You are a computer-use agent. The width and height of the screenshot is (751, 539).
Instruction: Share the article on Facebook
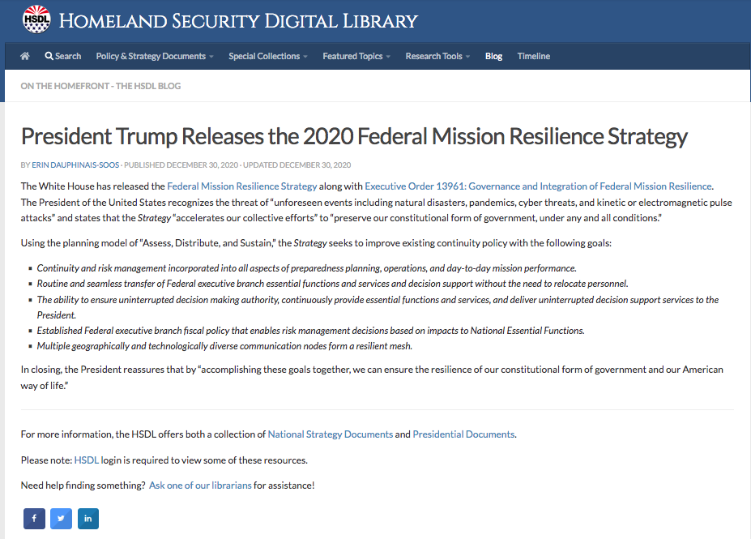(x=33, y=518)
